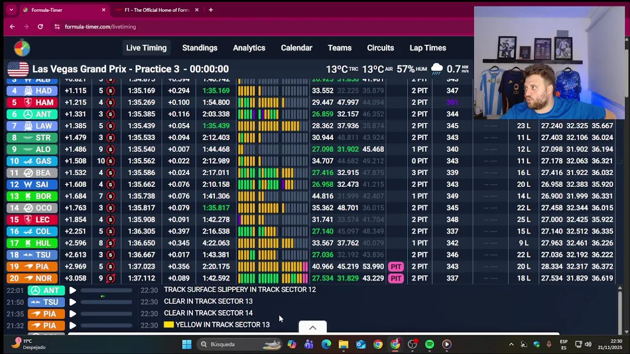Go back in browser history
Image resolution: width=630 pixels, height=354 pixels.
click(12, 27)
